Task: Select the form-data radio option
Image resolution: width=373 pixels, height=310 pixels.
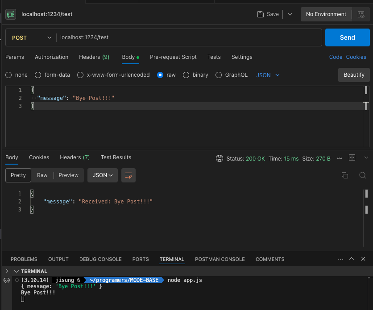Action: 38,75
